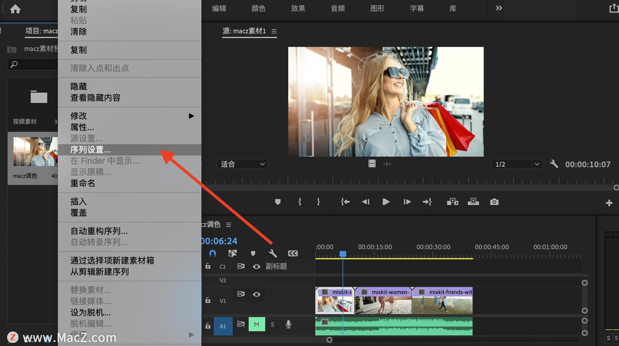Click 重命名 in the context menu
The width and height of the screenshot is (619, 346).
[83, 183]
